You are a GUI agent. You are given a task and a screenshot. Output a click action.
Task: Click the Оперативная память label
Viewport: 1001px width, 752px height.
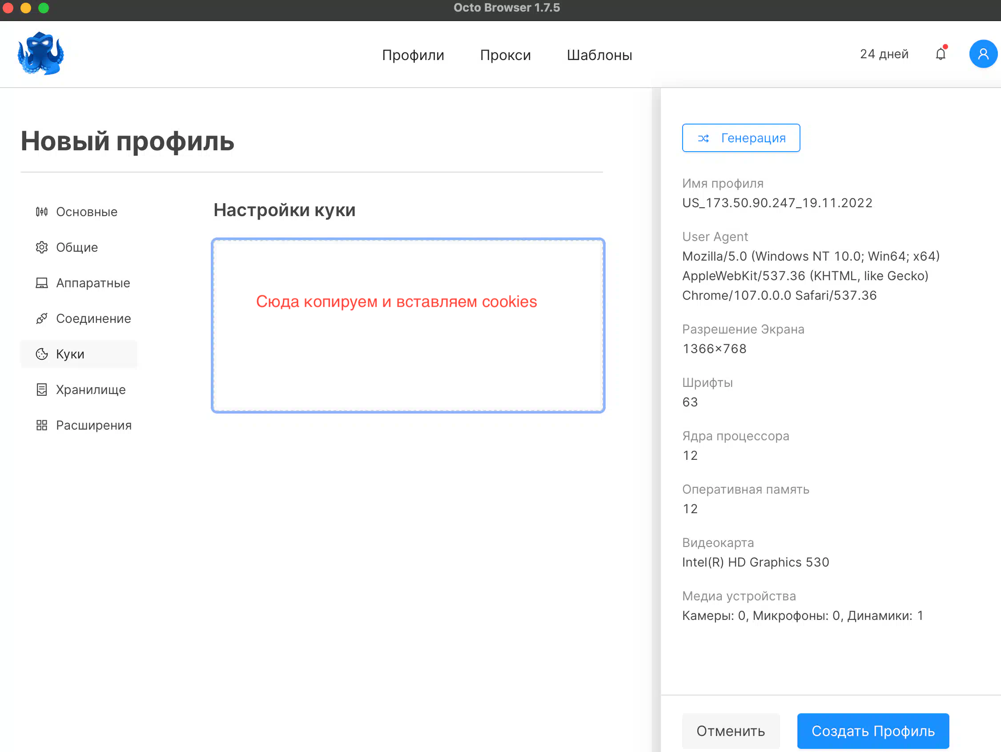point(745,489)
